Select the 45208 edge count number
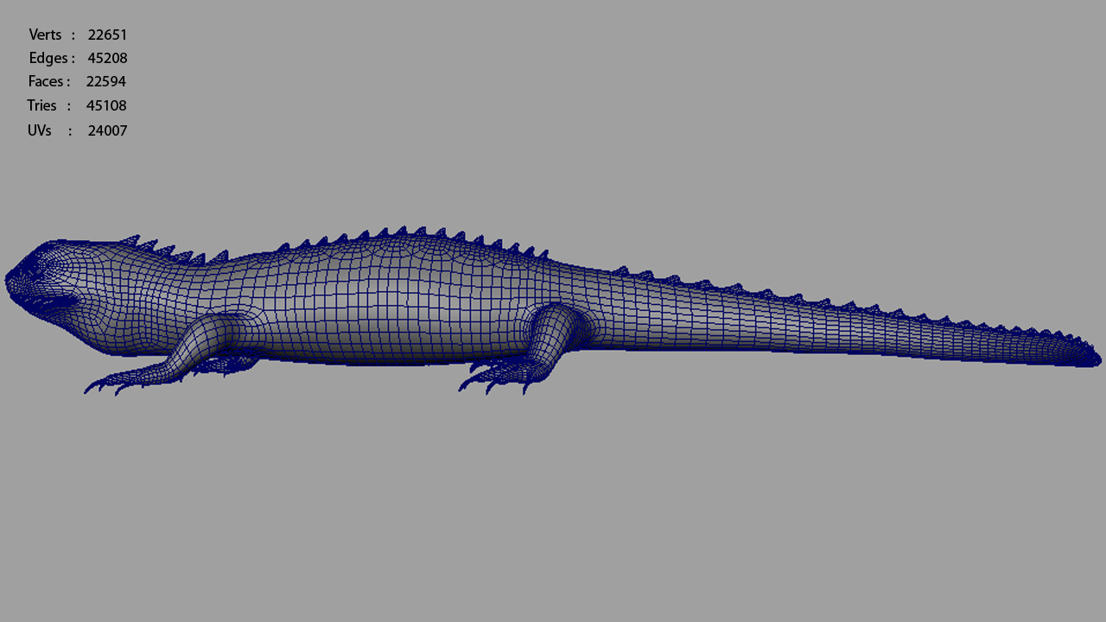 [x=107, y=58]
